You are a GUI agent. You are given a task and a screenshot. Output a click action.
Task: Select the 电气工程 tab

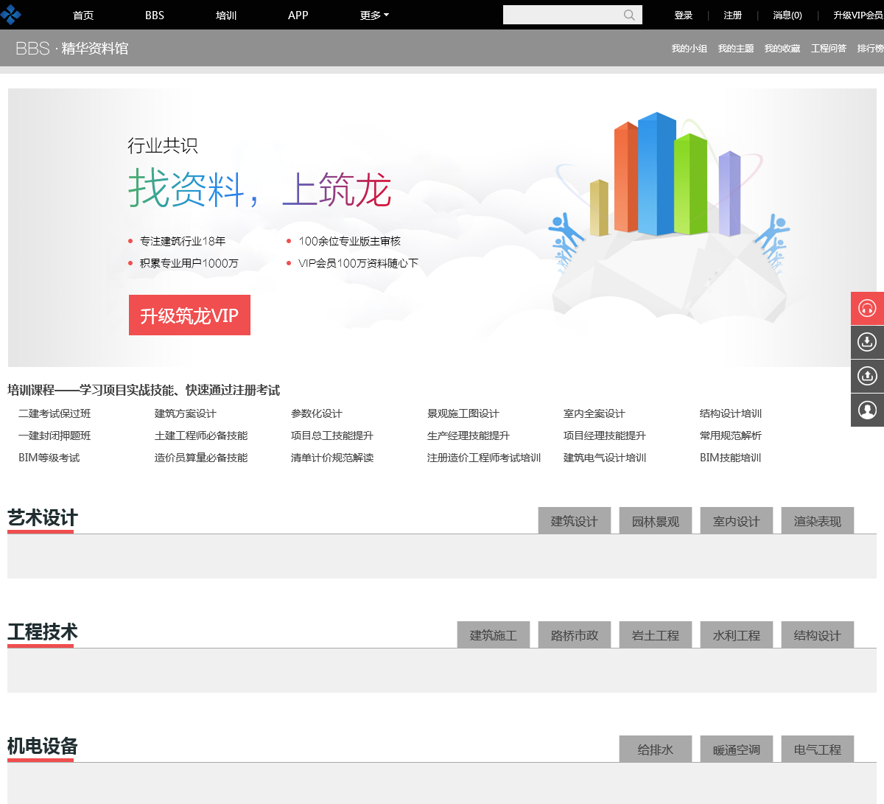pyautogui.click(x=818, y=749)
